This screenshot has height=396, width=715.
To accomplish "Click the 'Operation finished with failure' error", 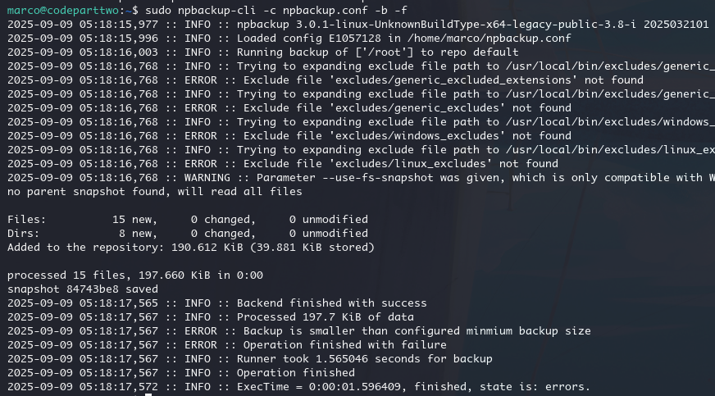I will pyautogui.click(x=344, y=345).
